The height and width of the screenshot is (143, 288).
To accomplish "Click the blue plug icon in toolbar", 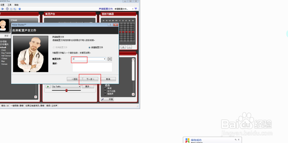I will coord(3,9).
